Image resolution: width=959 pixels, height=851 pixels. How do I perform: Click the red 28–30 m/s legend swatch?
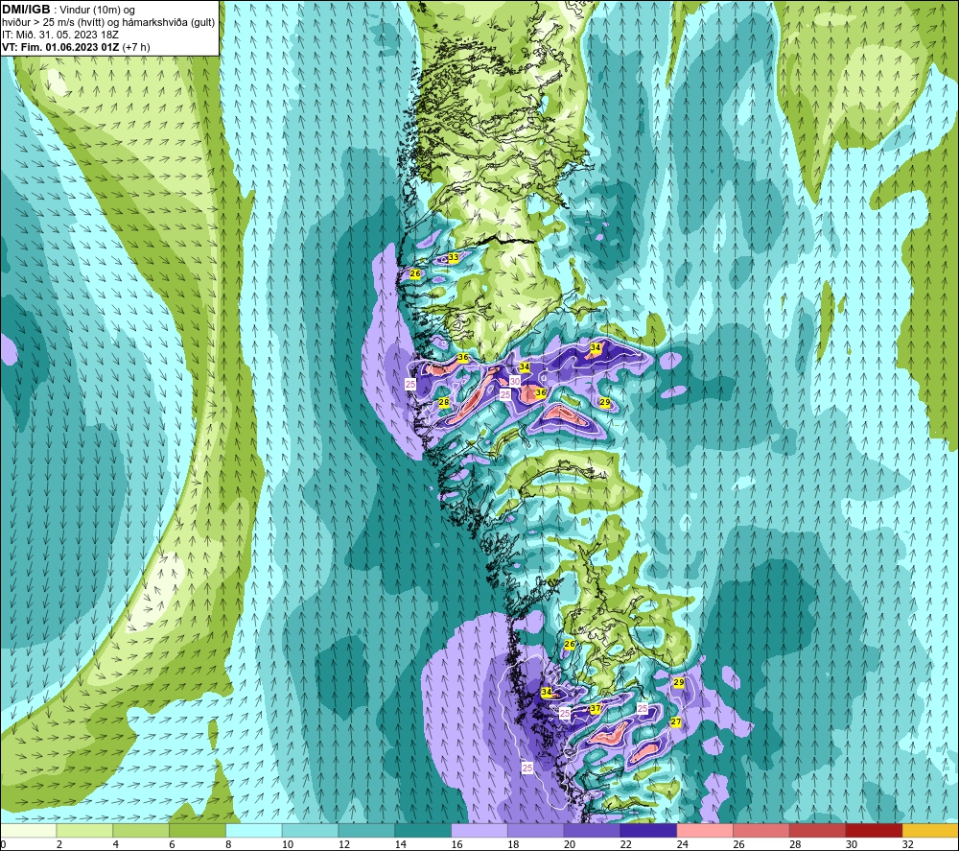818,831
